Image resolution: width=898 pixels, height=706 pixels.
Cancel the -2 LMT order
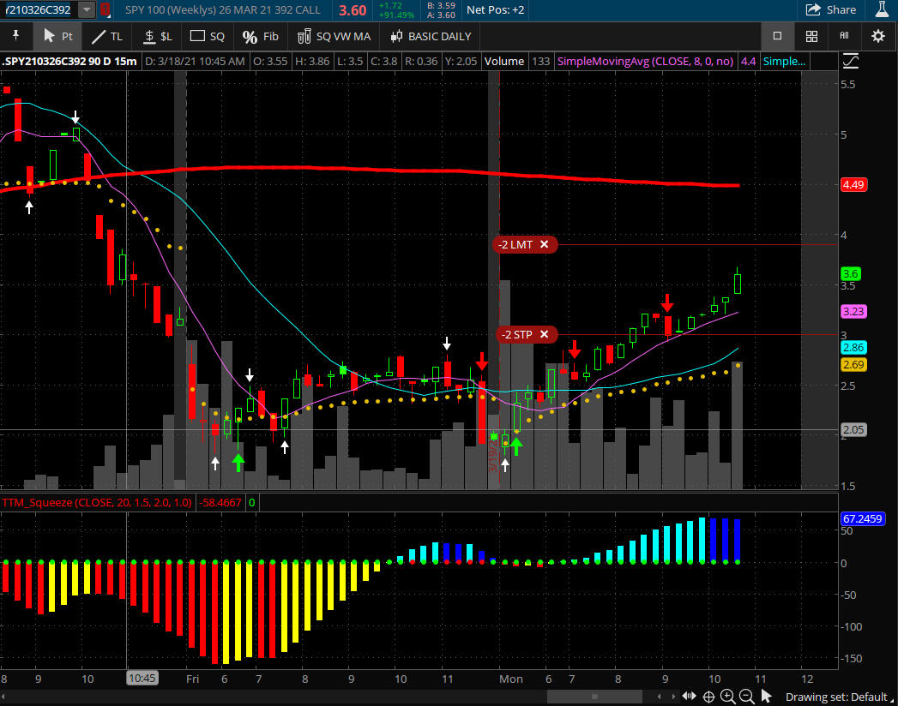pyautogui.click(x=544, y=244)
